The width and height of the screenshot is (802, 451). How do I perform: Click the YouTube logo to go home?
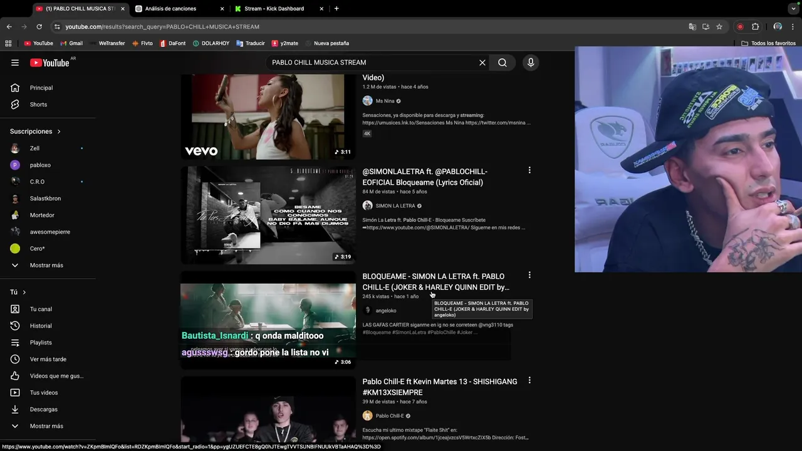pyautogui.click(x=49, y=63)
